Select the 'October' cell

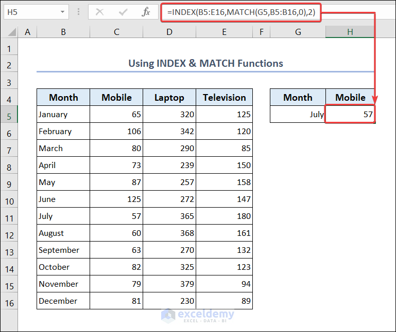coord(63,267)
